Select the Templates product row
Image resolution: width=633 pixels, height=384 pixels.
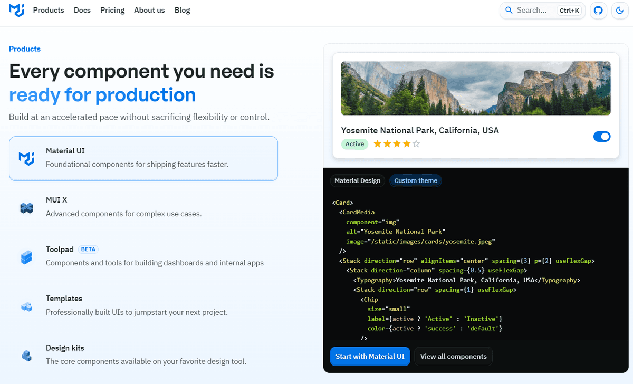coord(143,305)
